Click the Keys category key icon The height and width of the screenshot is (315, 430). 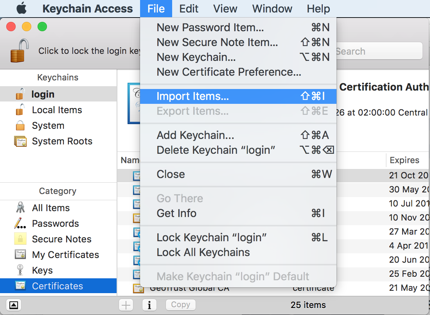point(20,270)
